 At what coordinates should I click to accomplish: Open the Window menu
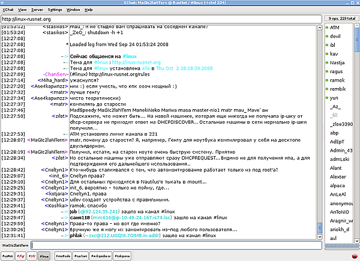click(x=73, y=10)
